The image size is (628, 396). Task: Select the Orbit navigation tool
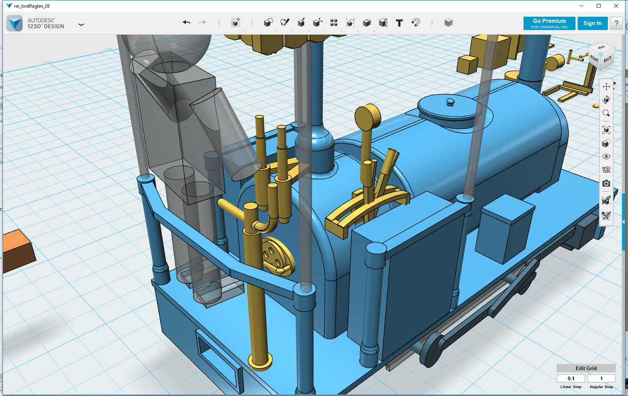pyautogui.click(x=606, y=100)
